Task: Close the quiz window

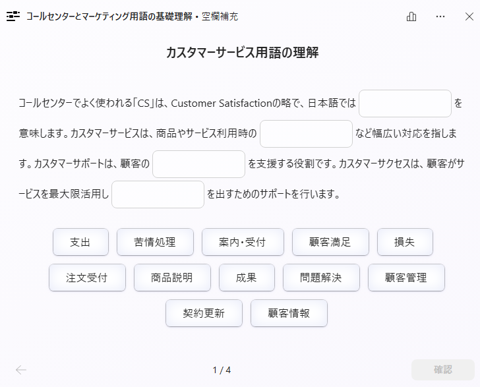Action: point(469,16)
